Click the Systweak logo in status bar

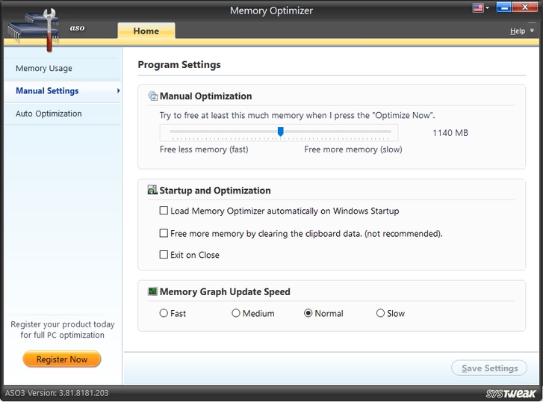point(511,393)
